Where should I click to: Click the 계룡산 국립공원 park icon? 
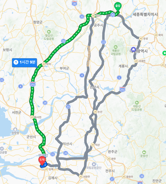[115, 47]
